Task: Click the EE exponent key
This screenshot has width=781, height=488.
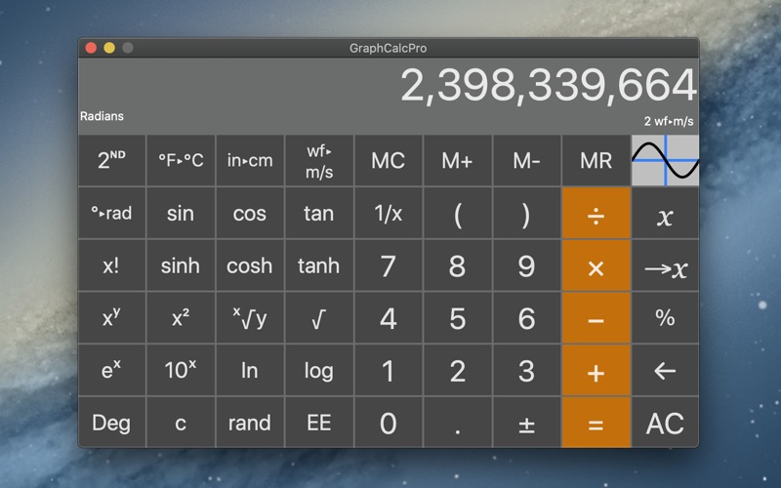Action: click(x=319, y=423)
